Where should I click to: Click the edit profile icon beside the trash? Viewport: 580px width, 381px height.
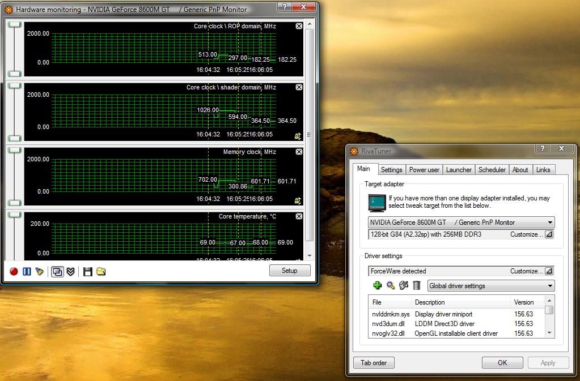point(404,285)
